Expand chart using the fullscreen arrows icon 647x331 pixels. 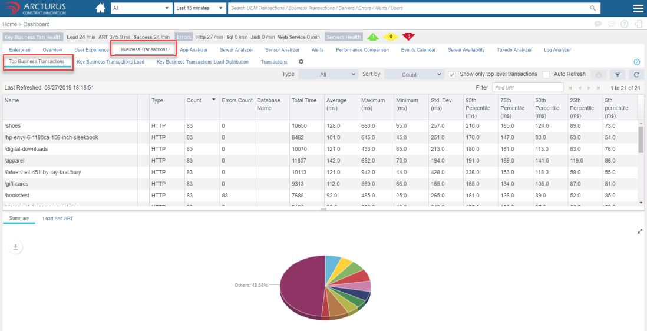pyautogui.click(x=640, y=231)
